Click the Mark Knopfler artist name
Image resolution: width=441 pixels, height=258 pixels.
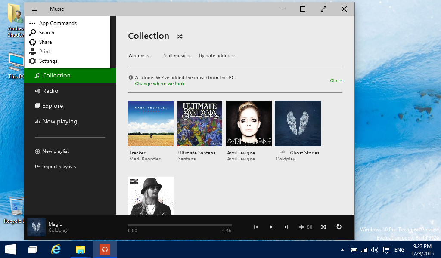145,159
